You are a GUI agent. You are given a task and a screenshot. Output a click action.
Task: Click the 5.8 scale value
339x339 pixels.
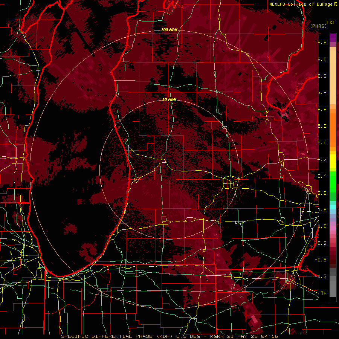322,126
